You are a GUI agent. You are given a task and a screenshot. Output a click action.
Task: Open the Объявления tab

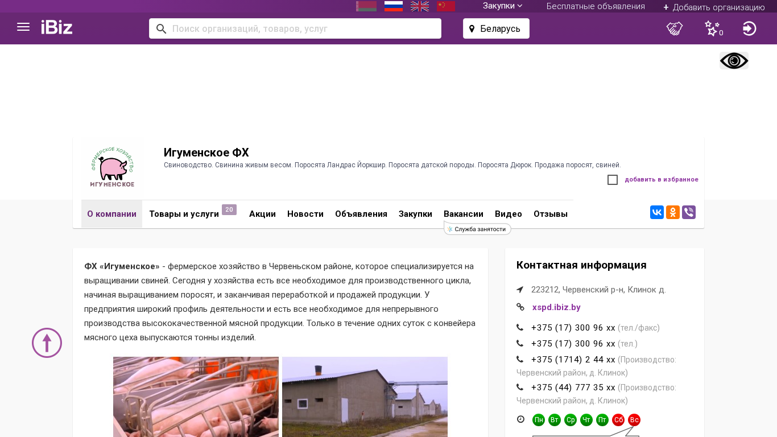tap(361, 214)
